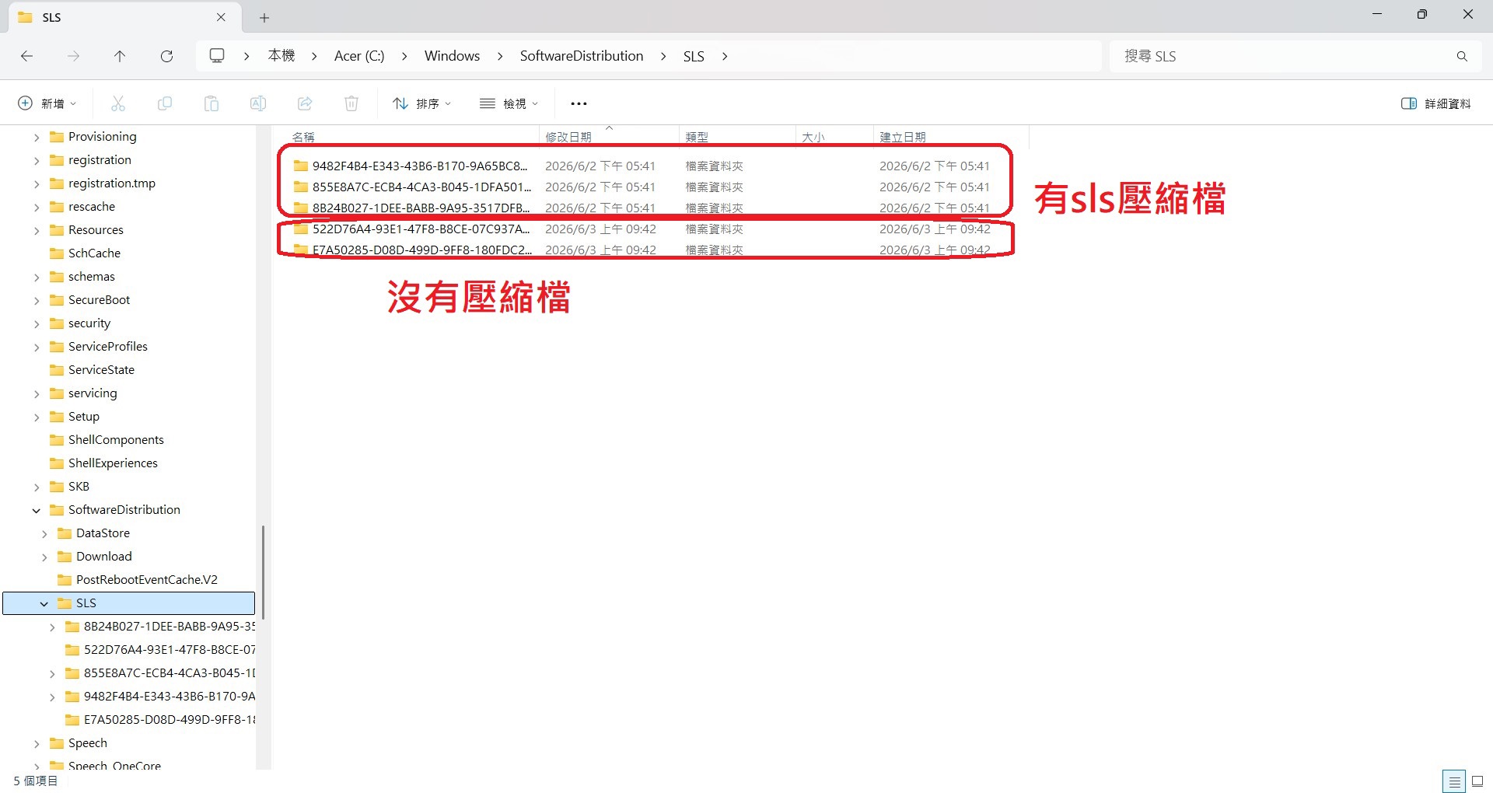Click 本機 in the address breadcrumb
Image resolution: width=1493 pixels, height=793 pixels.
coord(281,56)
